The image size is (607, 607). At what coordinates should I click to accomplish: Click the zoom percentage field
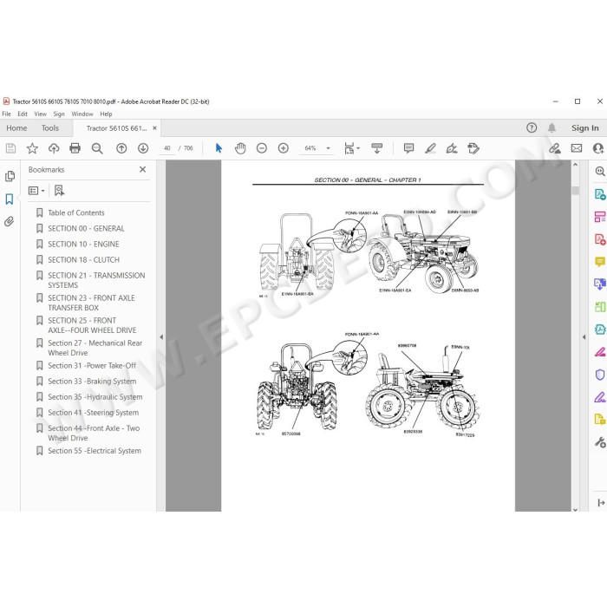(x=310, y=148)
